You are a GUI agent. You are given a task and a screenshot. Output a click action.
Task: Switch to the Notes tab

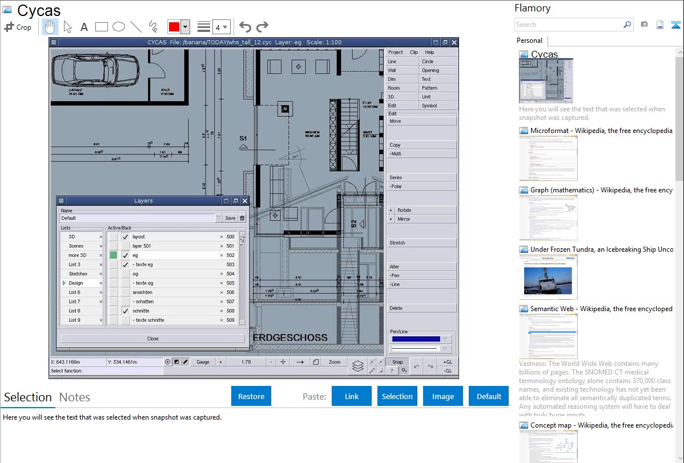[75, 397]
